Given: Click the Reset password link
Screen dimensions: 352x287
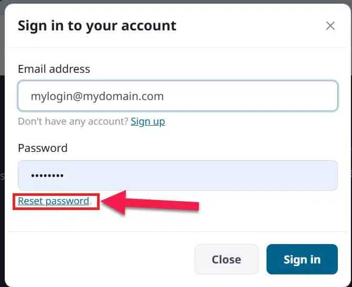Looking at the screenshot, I should coord(54,201).
